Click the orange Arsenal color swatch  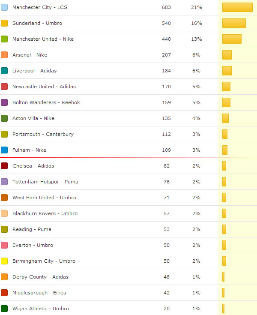pyautogui.click(x=4, y=55)
